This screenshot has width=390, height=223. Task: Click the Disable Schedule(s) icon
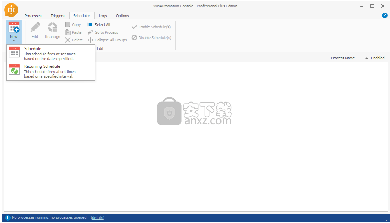pos(134,38)
